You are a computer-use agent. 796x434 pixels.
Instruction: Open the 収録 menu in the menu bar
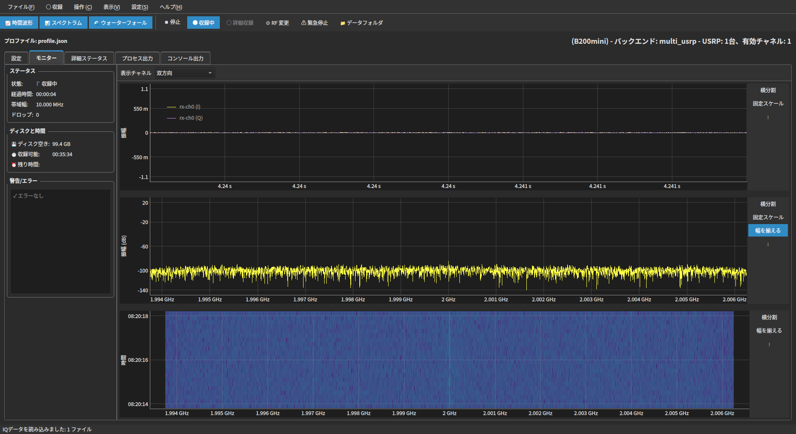(55, 7)
